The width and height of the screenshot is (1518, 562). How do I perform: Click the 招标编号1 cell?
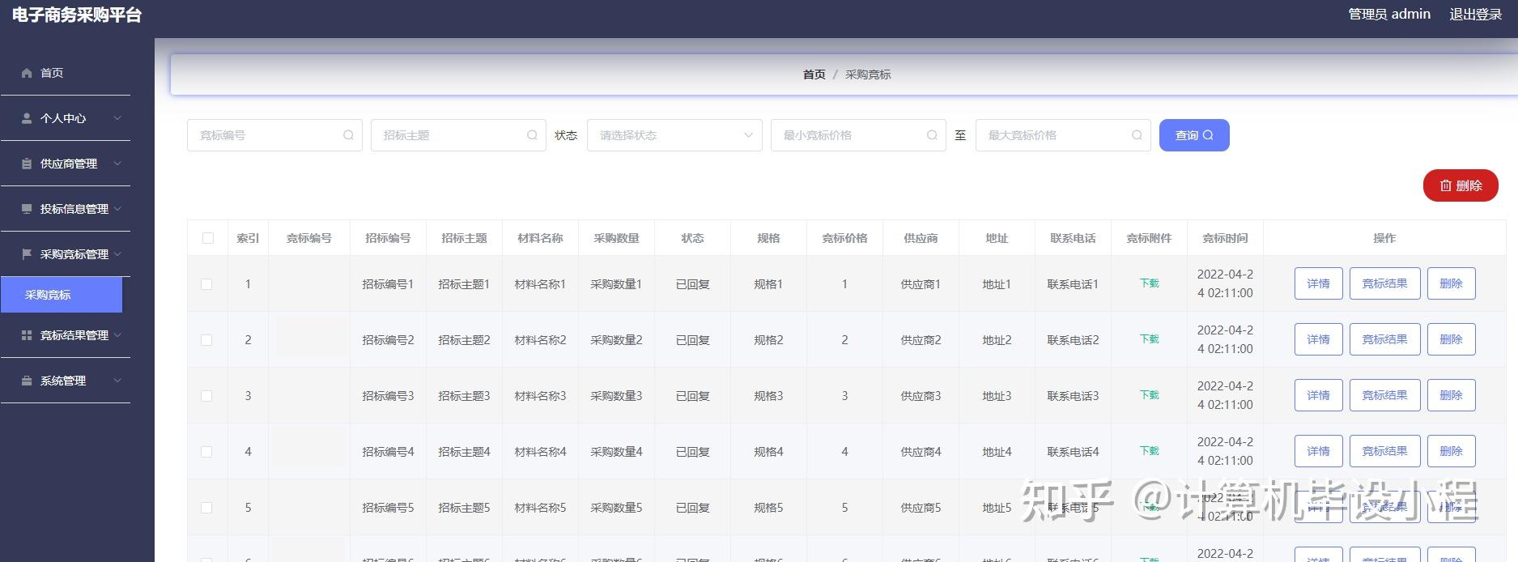(388, 284)
